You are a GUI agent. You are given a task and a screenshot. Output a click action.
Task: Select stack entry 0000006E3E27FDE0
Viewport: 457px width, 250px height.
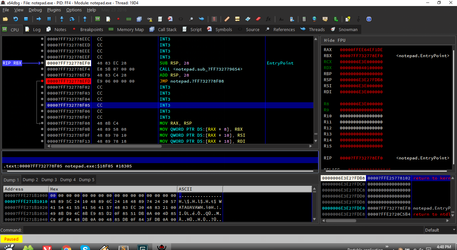(x=343, y=208)
